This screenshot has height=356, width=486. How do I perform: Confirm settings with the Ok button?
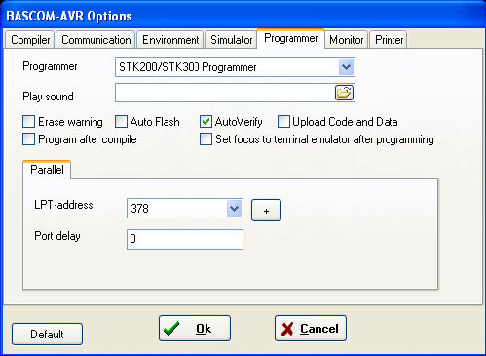click(195, 329)
